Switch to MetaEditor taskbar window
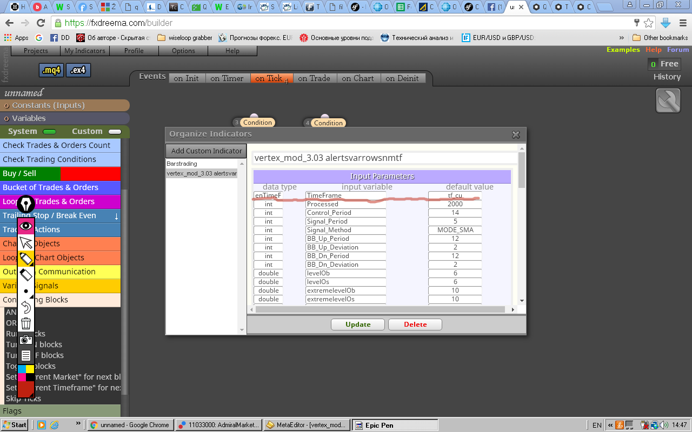The width and height of the screenshot is (692, 432). tap(306, 425)
